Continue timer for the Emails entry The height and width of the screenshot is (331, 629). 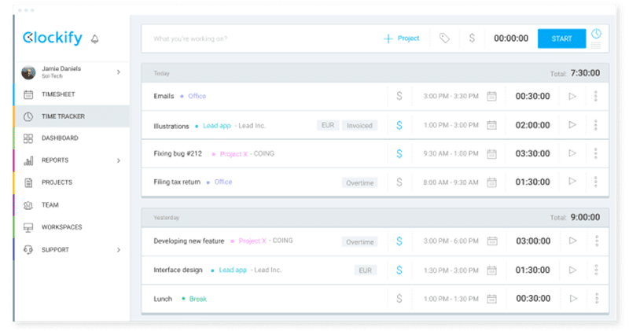[572, 96]
